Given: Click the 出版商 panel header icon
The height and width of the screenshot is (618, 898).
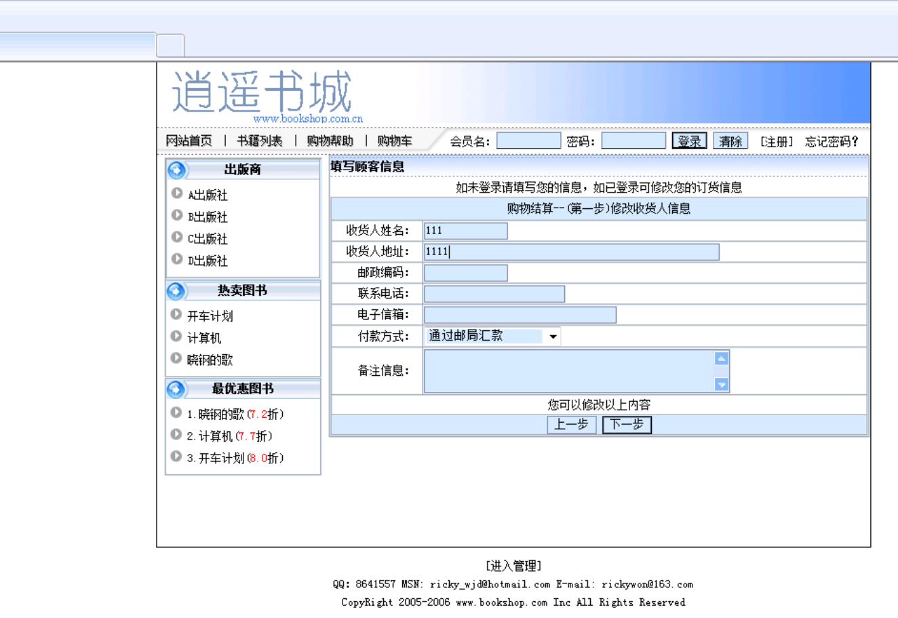Looking at the screenshot, I should point(176,170).
